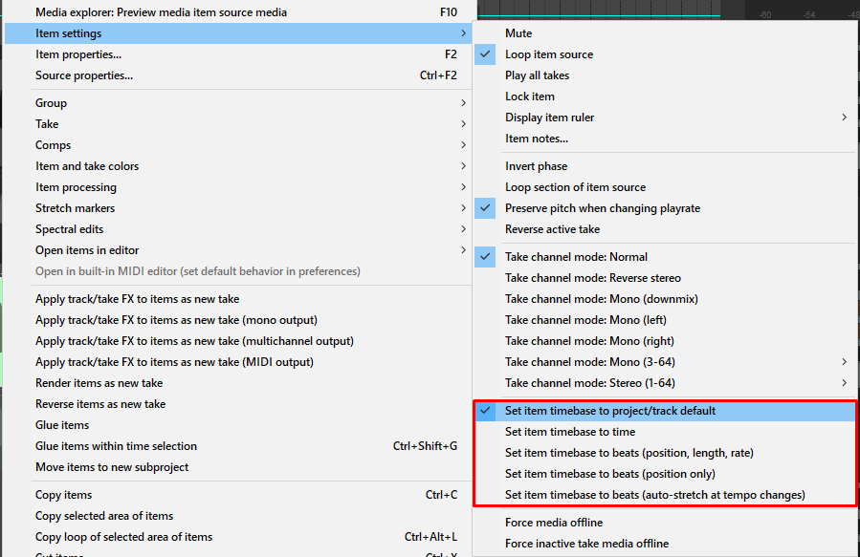Choose Render items as new take
Viewport: 860px width, 557px height.
coord(99,383)
